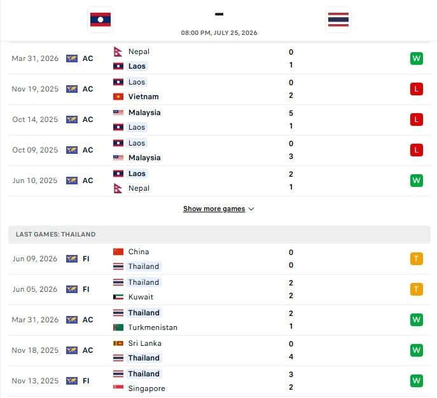The image size is (437, 398).
Task: Open the Vietnam team link
Action: 143,97
